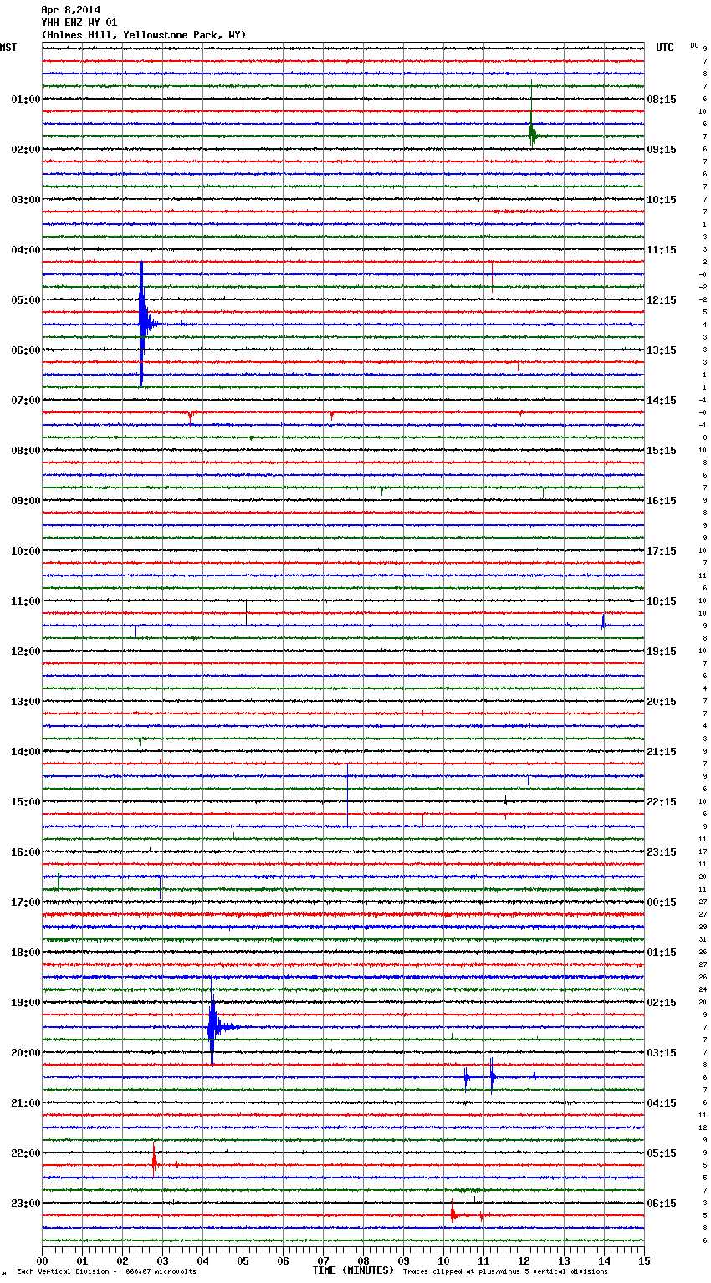
Task: Click minute tick label 12 on the bottom axis
Action: click(524, 1260)
